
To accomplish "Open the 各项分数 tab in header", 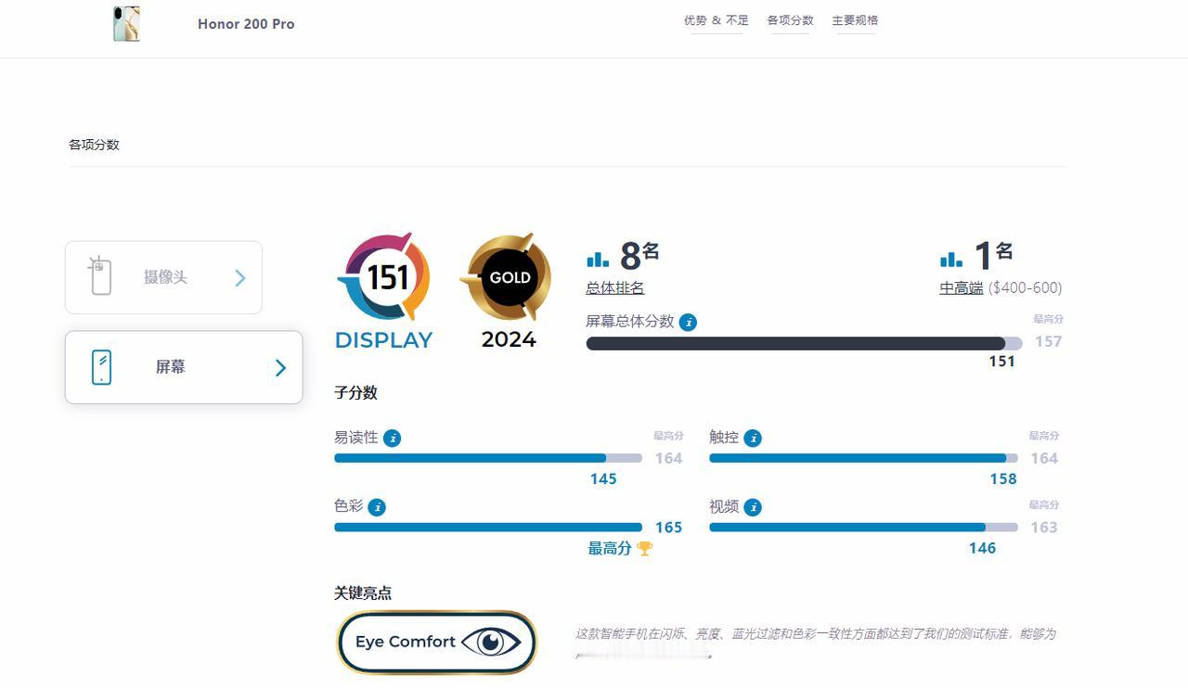I will pos(790,20).
